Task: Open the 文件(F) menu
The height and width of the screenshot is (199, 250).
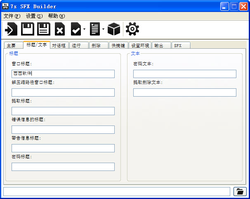Action: [12, 16]
